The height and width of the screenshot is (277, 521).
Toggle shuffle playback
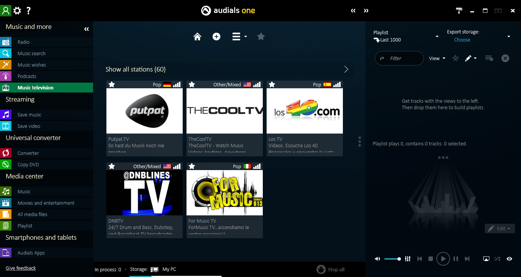(497, 259)
